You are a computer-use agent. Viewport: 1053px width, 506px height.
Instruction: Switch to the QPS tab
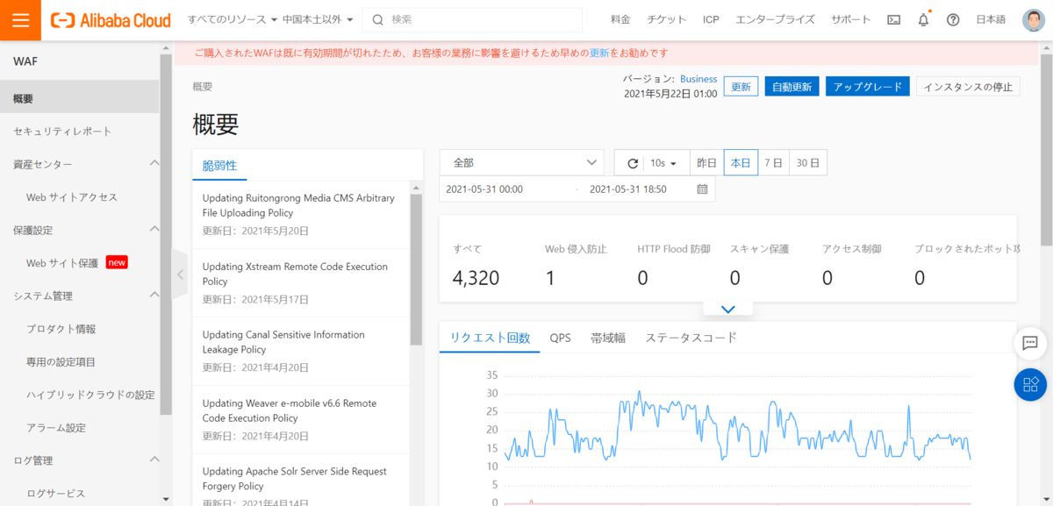point(561,338)
